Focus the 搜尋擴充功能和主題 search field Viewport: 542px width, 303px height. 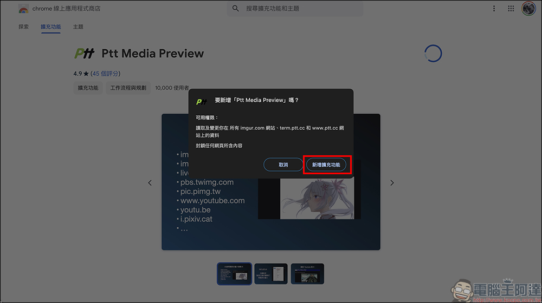(295, 8)
